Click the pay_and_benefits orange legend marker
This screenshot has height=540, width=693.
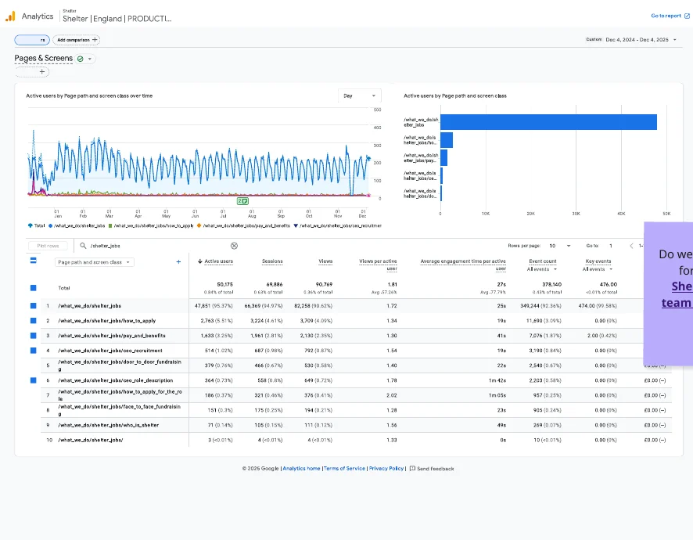point(199,225)
